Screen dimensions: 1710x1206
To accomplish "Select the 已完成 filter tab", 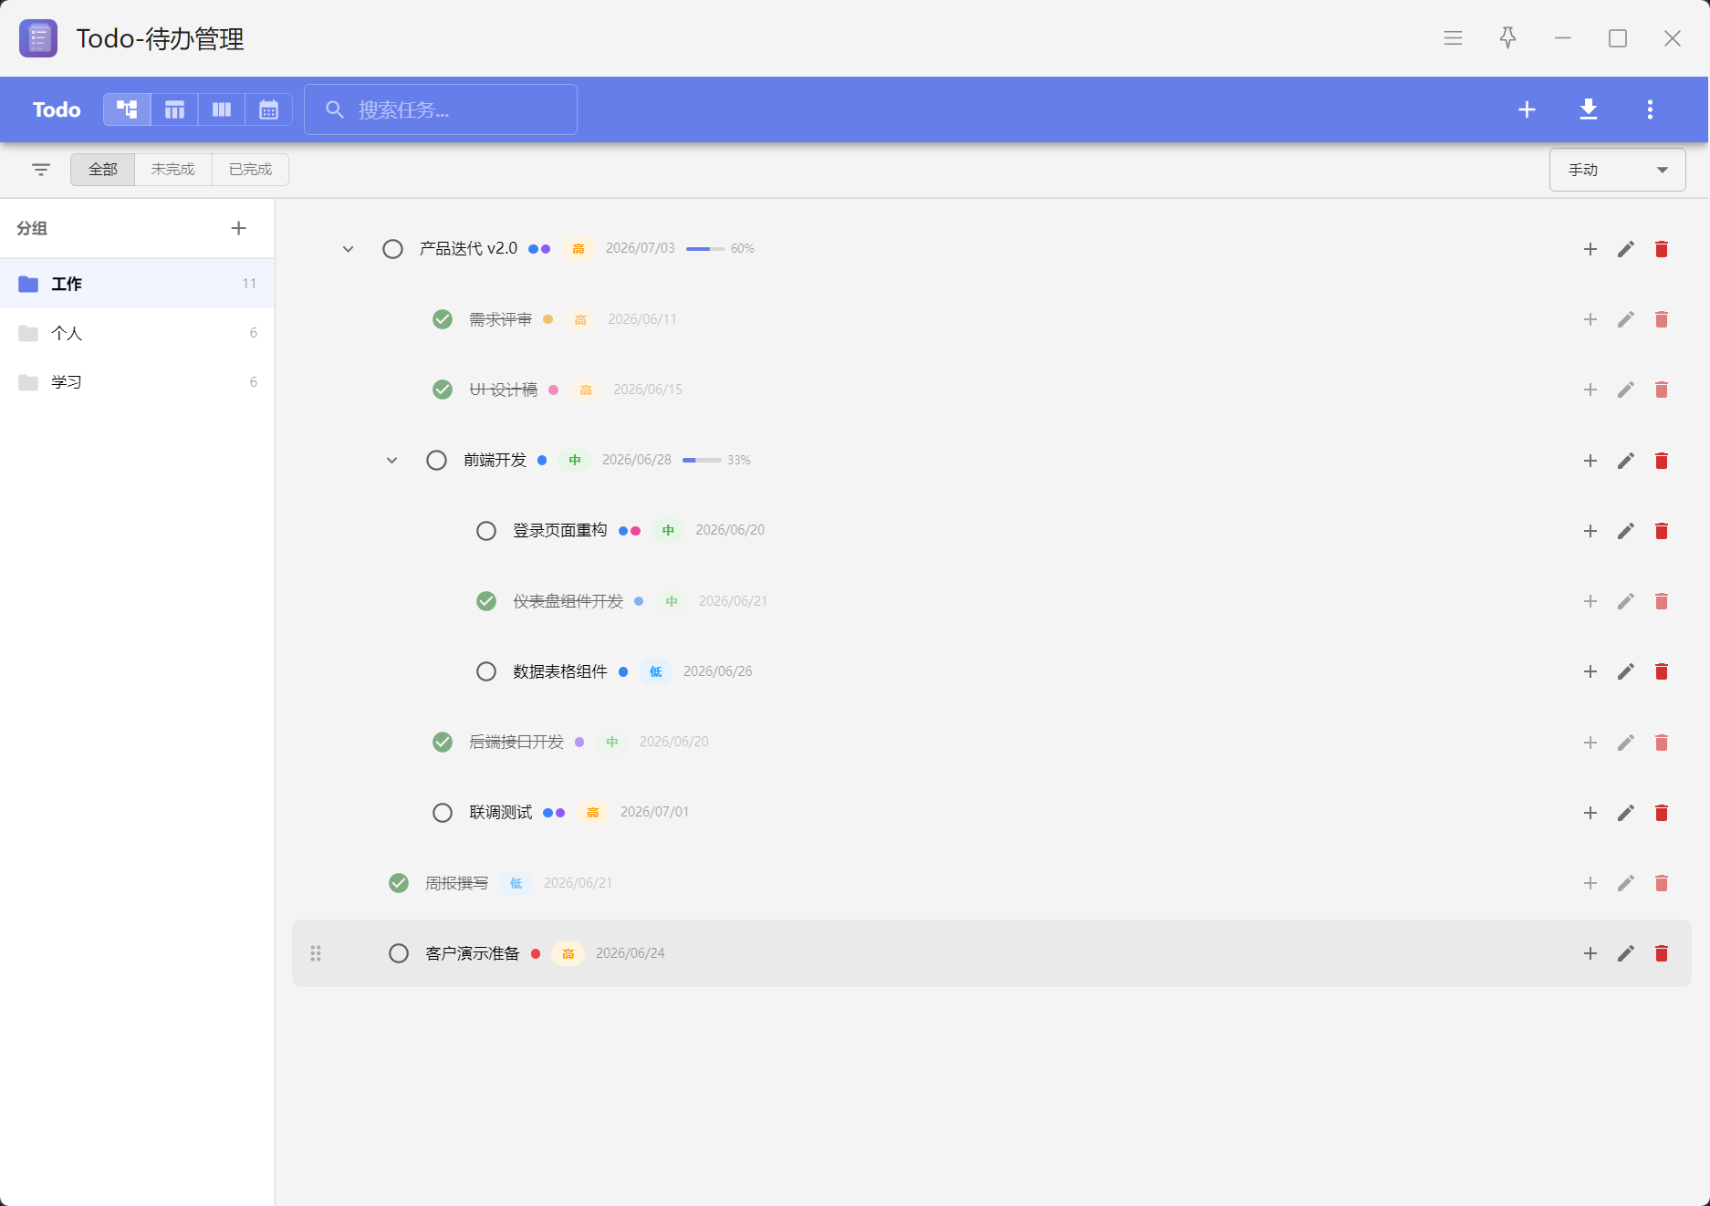I will [x=251, y=170].
